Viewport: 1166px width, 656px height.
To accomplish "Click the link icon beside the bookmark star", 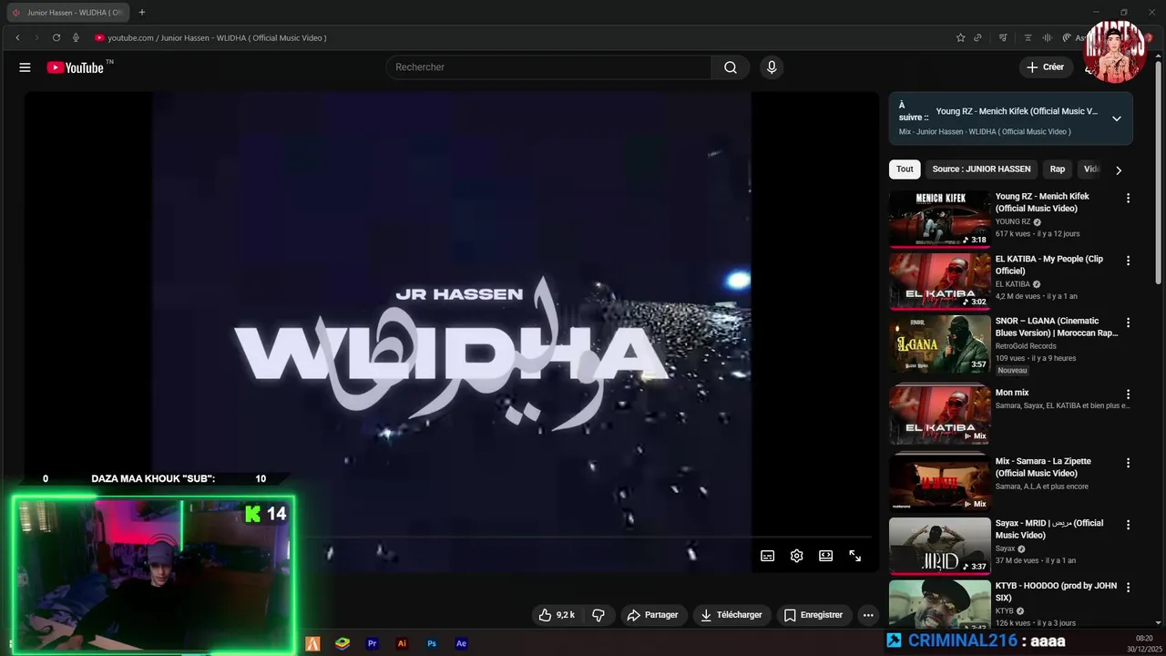I will point(977,37).
